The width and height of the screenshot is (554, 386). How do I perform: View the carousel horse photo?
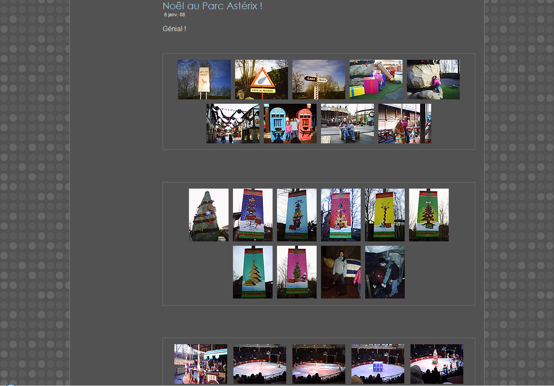coord(404,124)
